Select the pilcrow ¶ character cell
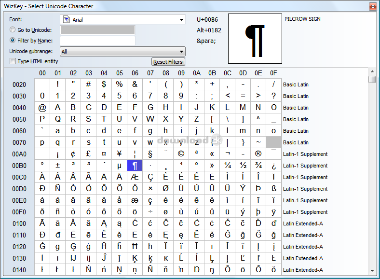380x279 pixels. pyautogui.click(x=135, y=166)
